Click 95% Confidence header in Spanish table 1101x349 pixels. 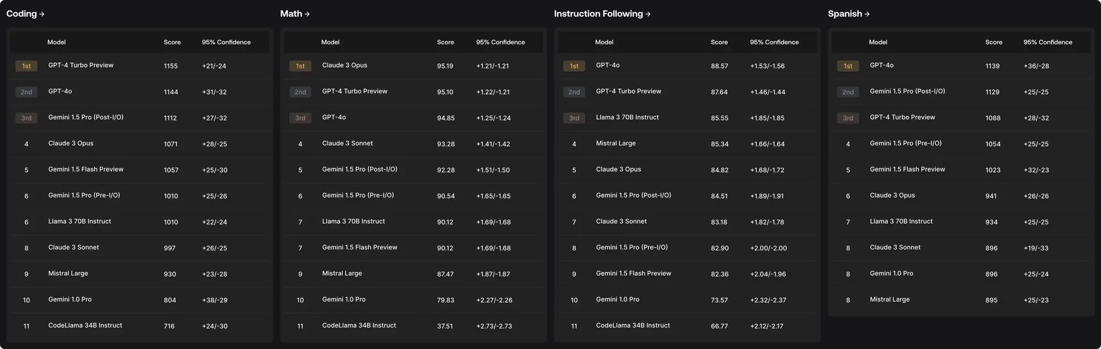(1048, 42)
